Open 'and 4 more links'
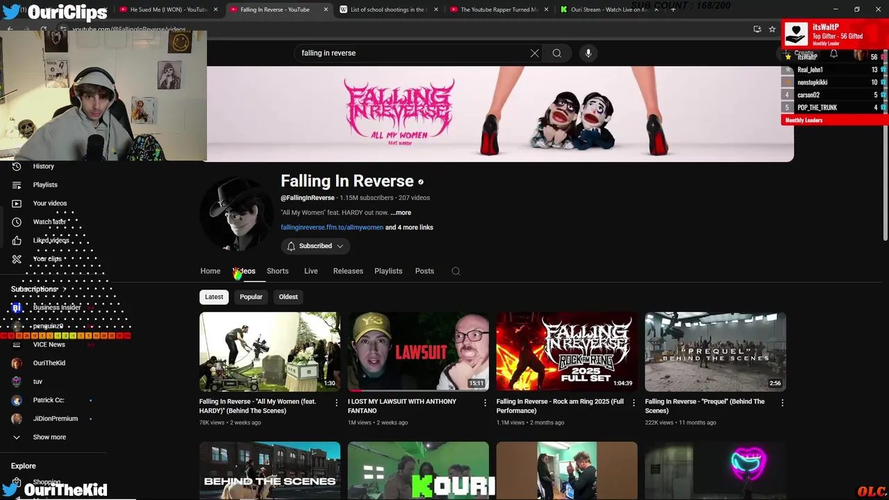Viewport: 889px width, 500px height. click(x=409, y=227)
